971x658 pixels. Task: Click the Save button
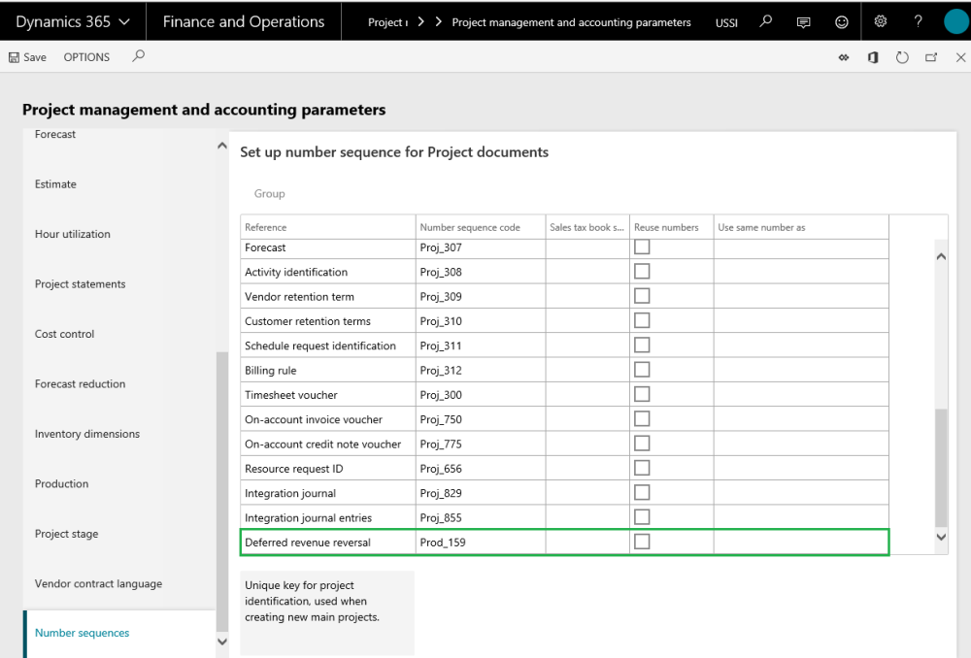[27, 57]
